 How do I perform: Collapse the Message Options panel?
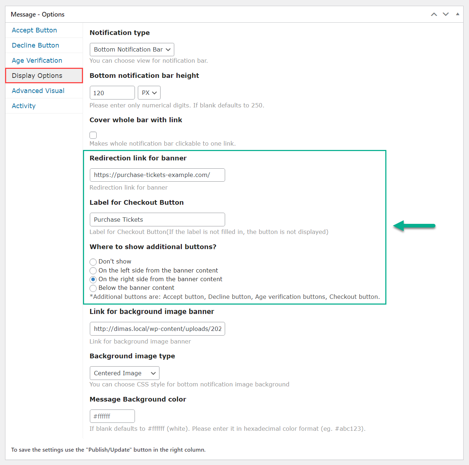(x=457, y=14)
